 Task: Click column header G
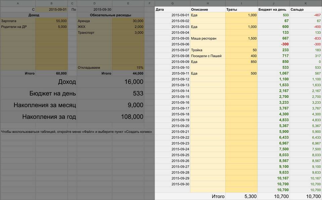(x=172, y=3)
